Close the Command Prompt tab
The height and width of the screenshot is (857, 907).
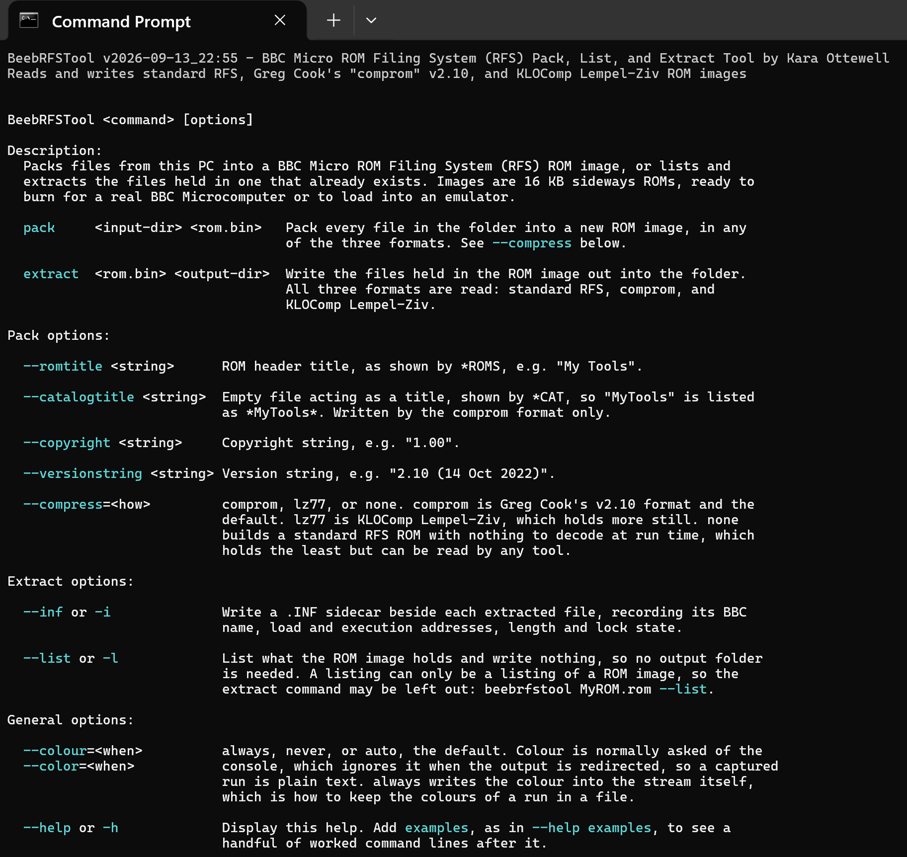pyautogui.click(x=280, y=20)
